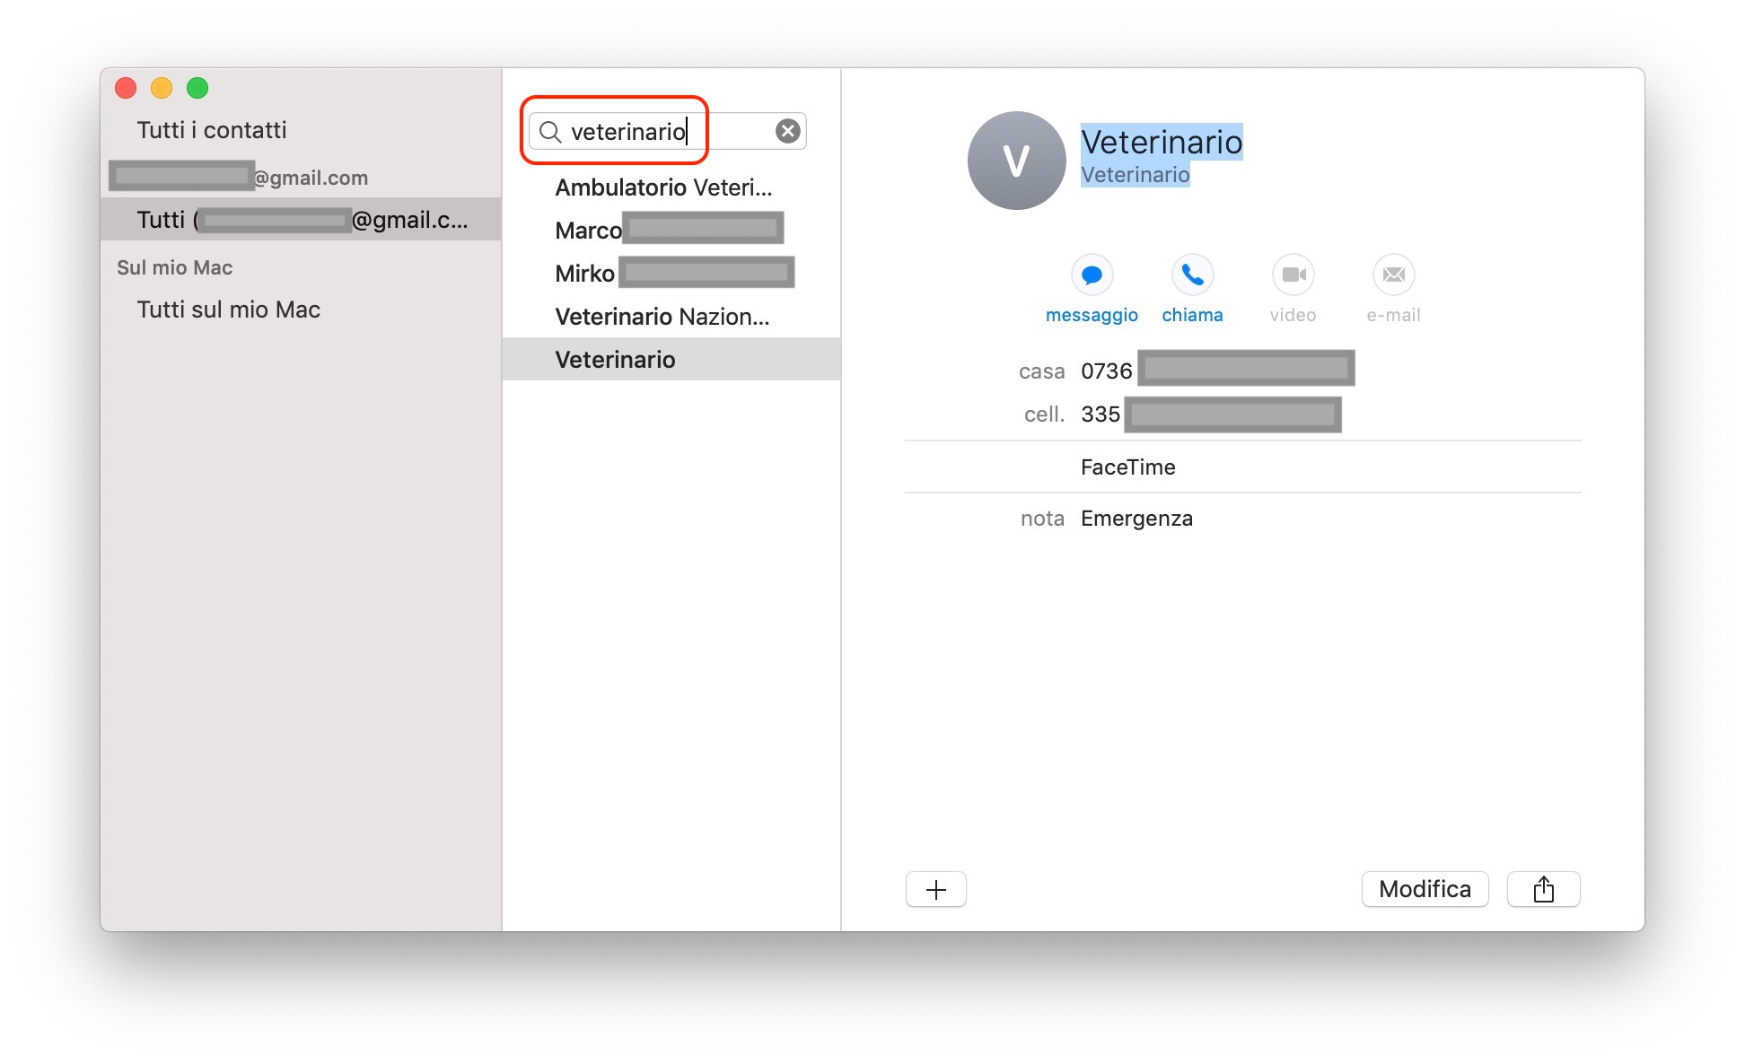Click the V contact avatar
Viewport: 1745px width, 1064px height.
(x=1016, y=161)
